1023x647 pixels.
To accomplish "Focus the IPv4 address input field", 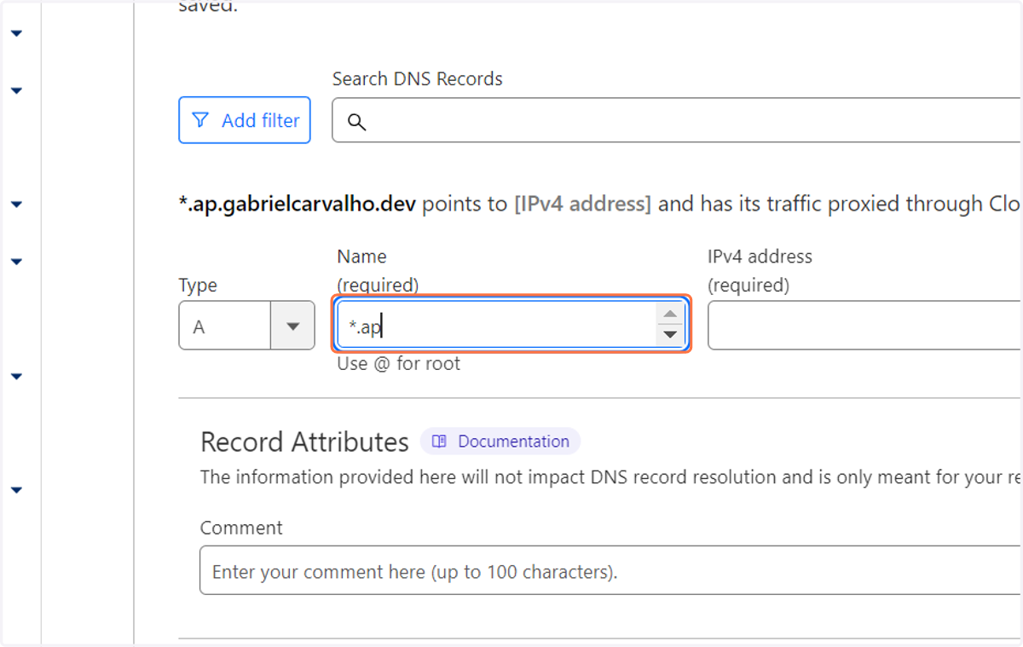I will coord(864,325).
